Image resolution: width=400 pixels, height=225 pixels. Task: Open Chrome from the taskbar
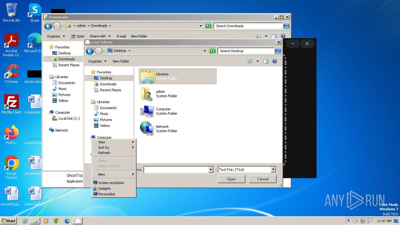click(x=57, y=221)
